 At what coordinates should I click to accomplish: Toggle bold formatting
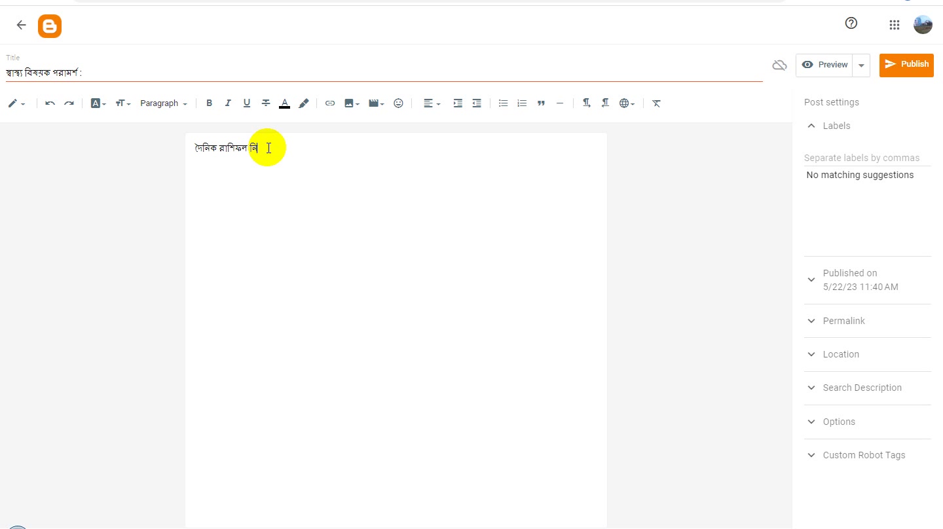click(x=209, y=103)
